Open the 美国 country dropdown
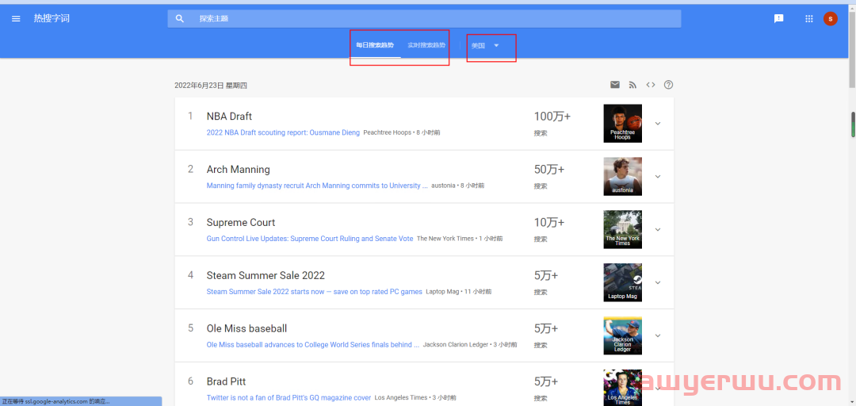856x406 pixels. (485, 45)
